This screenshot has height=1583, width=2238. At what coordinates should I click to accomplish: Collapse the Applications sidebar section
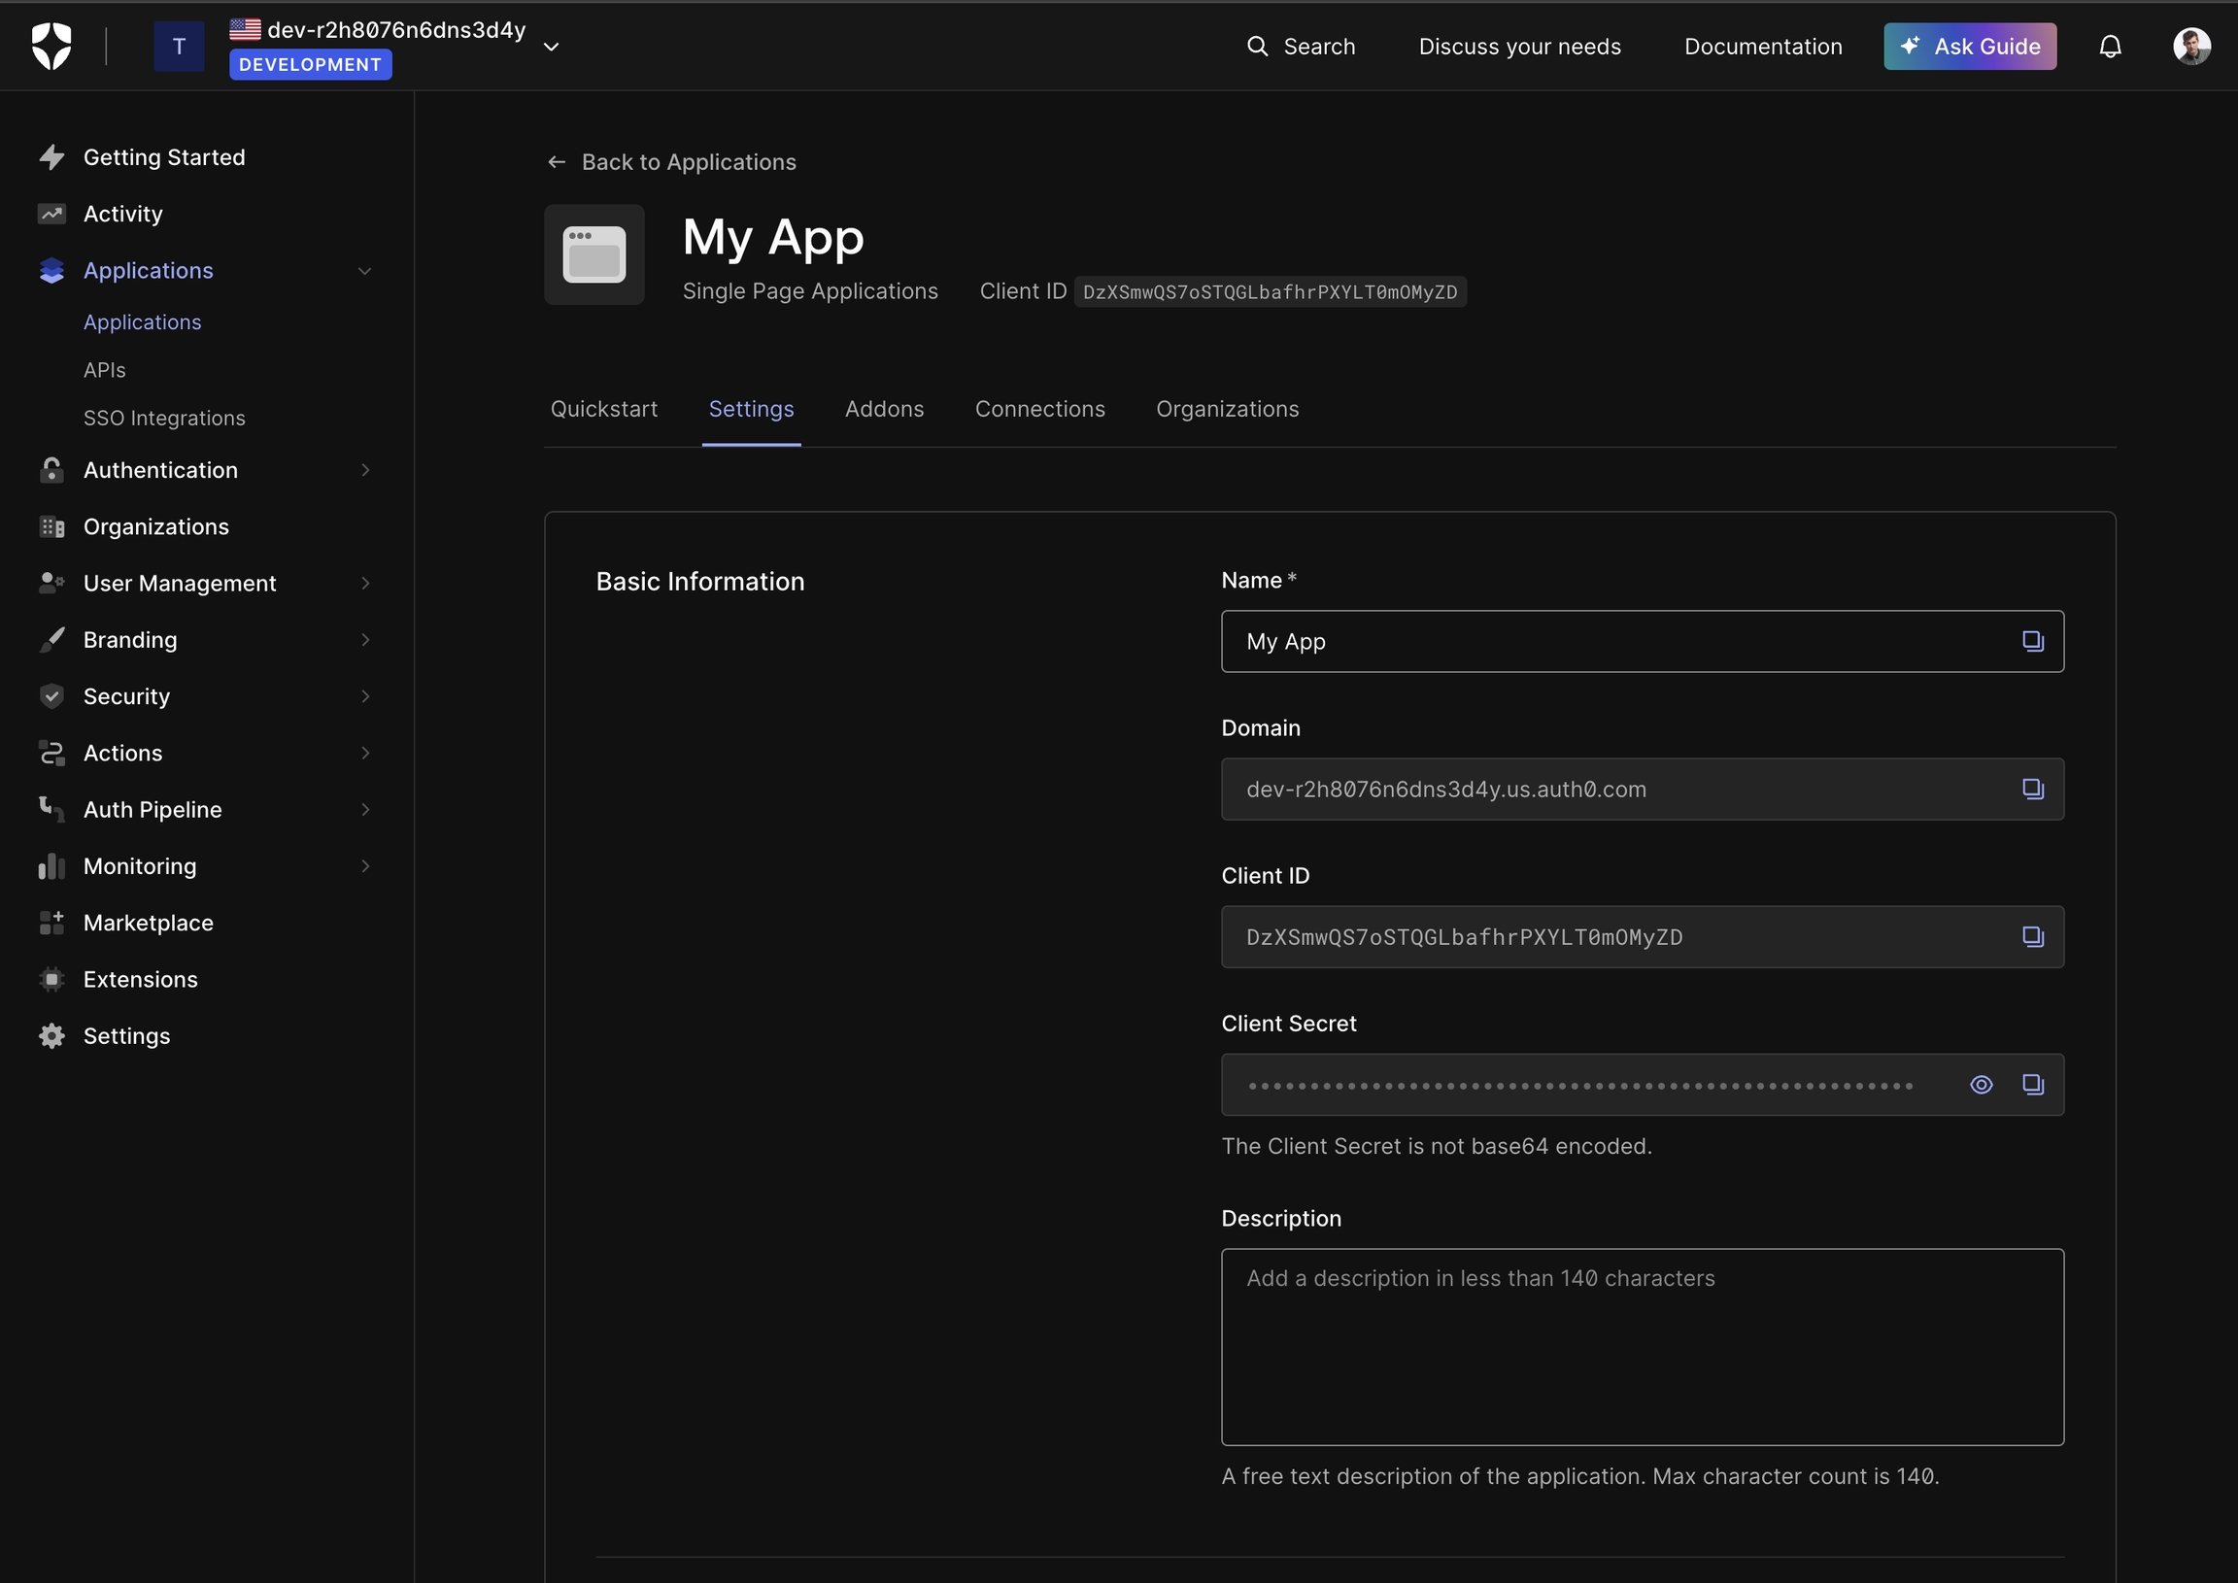pyautogui.click(x=364, y=271)
